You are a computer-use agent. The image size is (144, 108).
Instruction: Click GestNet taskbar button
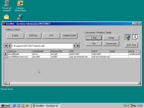(x=46, y=106)
